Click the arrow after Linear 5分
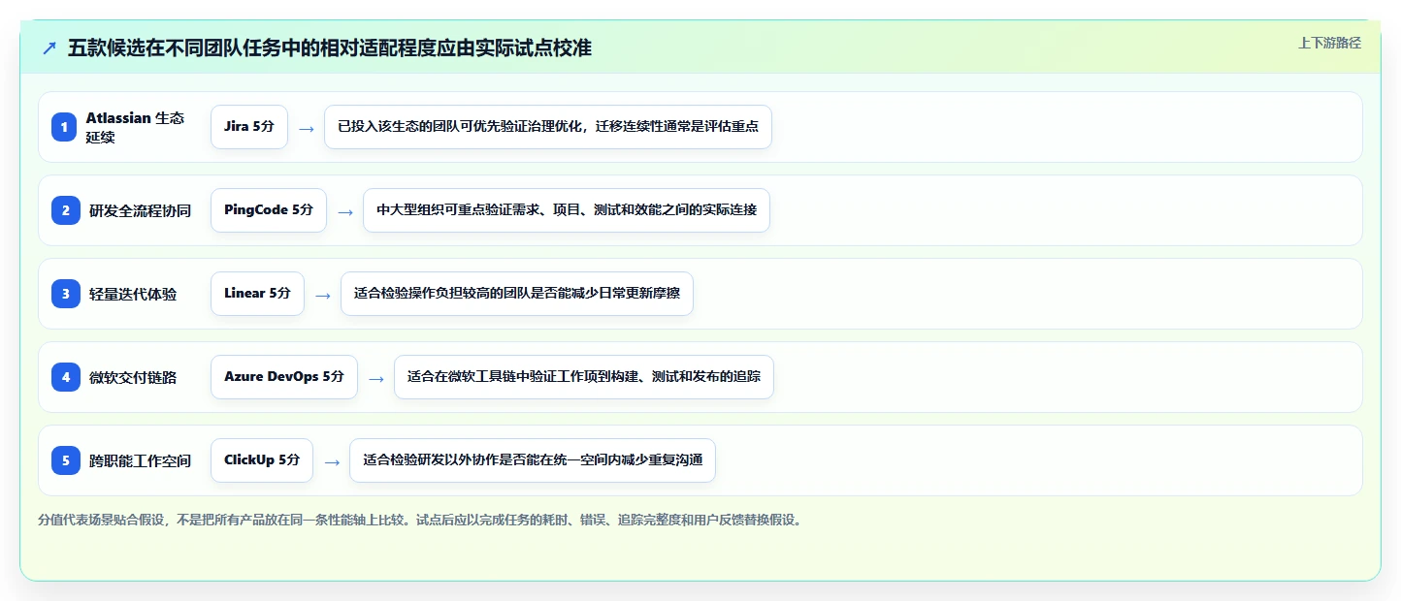The width and height of the screenshot is (1401, 601). click(x=322, y=295)
